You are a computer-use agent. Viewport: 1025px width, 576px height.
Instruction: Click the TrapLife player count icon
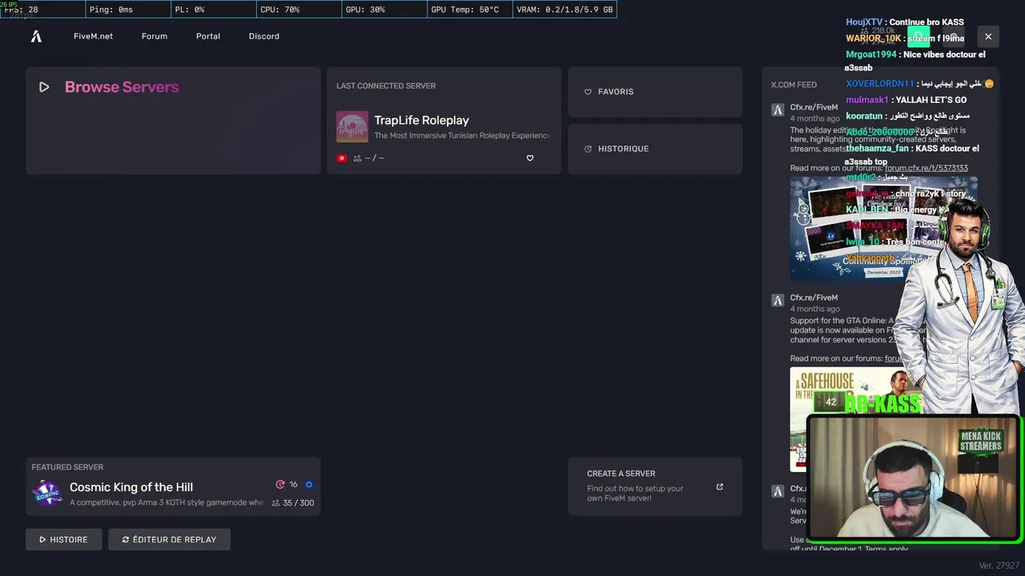coord(357,158)
